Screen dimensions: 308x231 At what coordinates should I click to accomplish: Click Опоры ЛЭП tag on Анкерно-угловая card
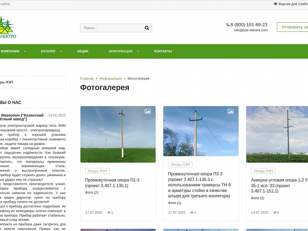[x=263, y=171]
